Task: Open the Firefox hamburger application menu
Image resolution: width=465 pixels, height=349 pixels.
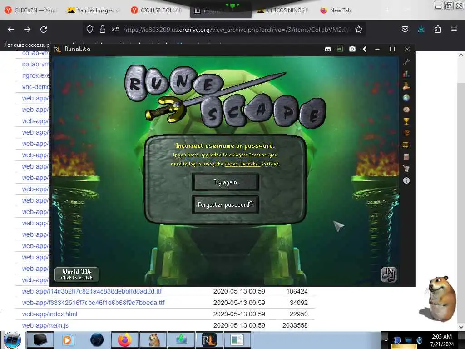Action: click(454, 29)
